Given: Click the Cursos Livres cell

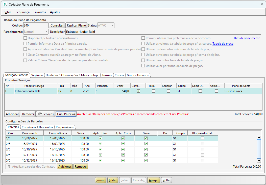Looking at the screenshot, I should coord(243,91).
